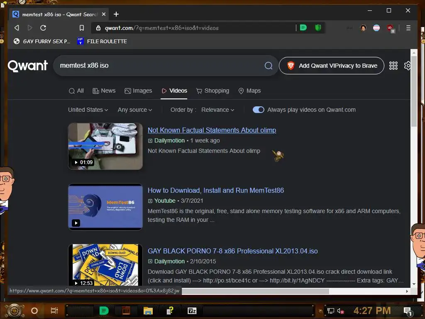Close the memtest x86 iso tab
This screenshot has width=425, height=319.
click(104, 14)
